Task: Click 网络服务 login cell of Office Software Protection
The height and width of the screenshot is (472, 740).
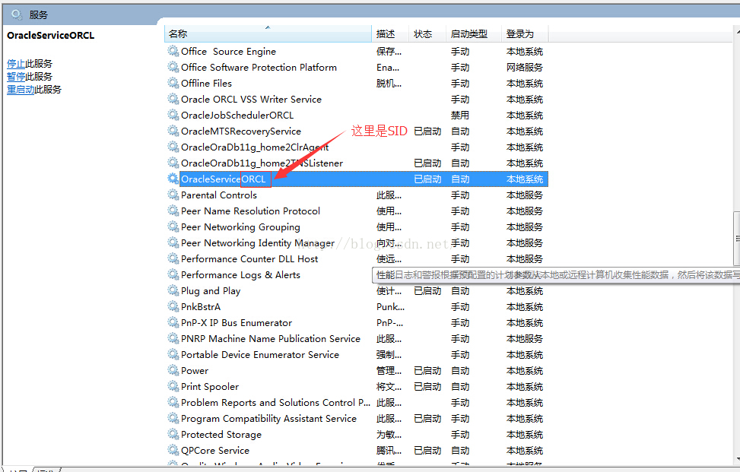Action: pos(524,68)
